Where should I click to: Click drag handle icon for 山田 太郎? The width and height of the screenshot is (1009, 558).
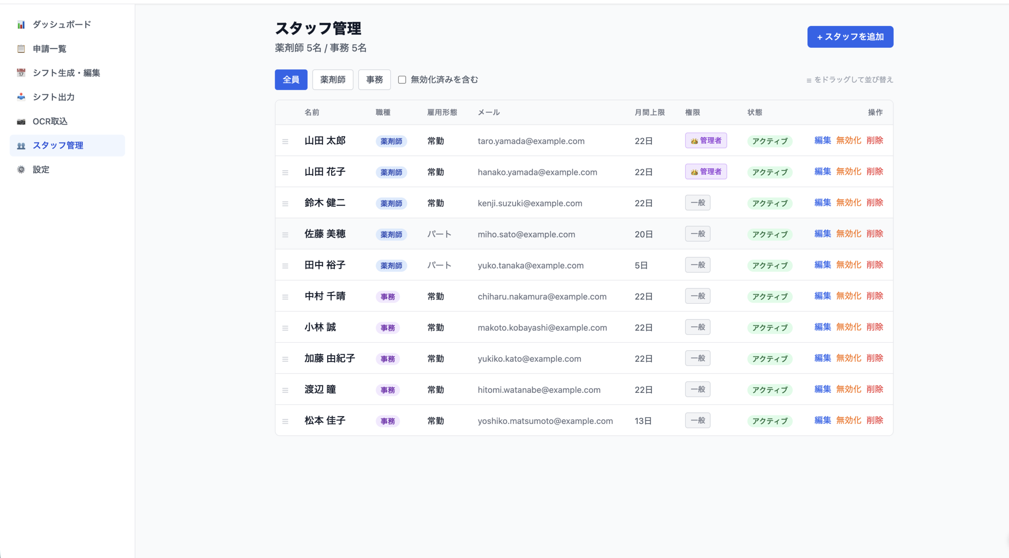(285, 141)
